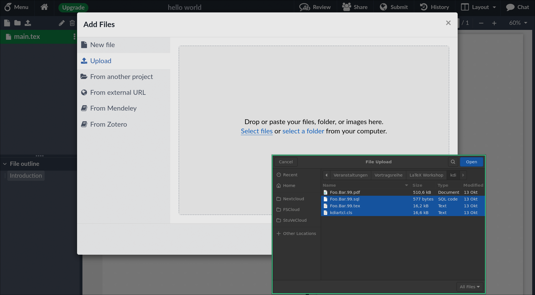
Task: Click the kdi path segment
Action: click(x=453, y=175)
